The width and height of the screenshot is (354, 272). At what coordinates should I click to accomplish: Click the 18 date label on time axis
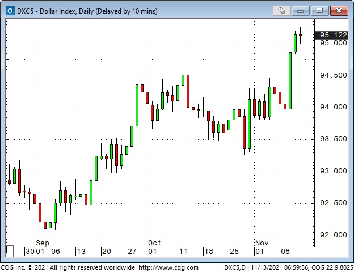click(x=209, y=252)
